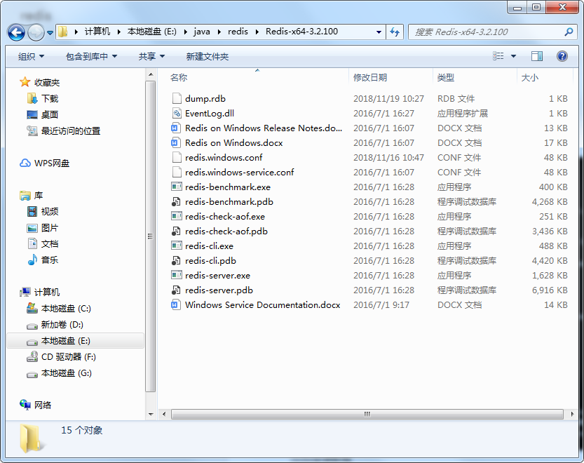Image resolution: width=584 pixels, height=463 pixels.
Task: Sort files by clicking 名称 column header
Action: tap(179, 77)
